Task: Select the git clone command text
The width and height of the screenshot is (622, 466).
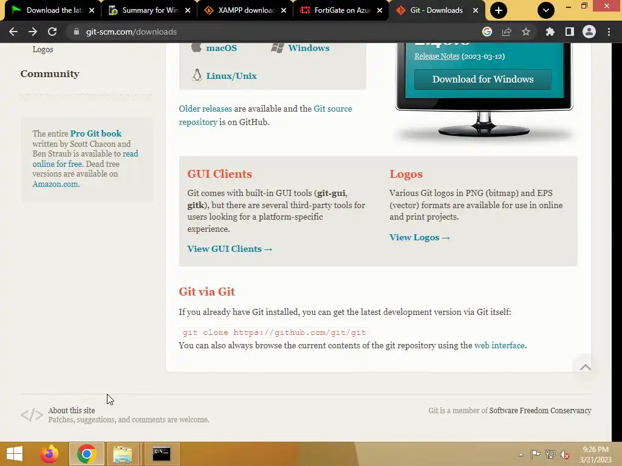Action: [x=274, y=333]
